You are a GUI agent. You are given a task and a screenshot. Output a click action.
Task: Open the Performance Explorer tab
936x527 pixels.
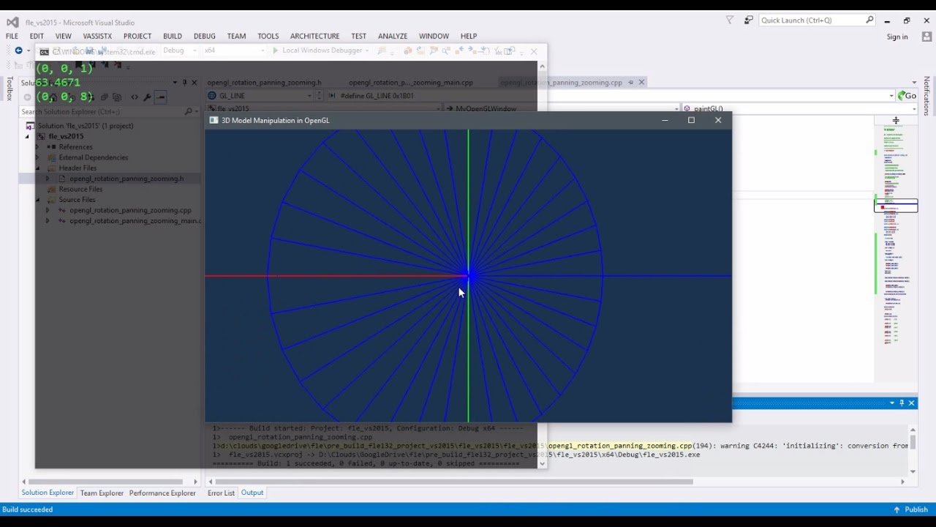(x=162, y=493)
